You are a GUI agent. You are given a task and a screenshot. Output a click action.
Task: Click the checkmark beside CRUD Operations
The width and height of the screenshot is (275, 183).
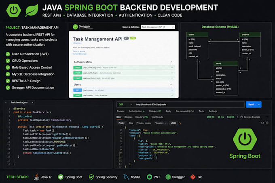8,61
